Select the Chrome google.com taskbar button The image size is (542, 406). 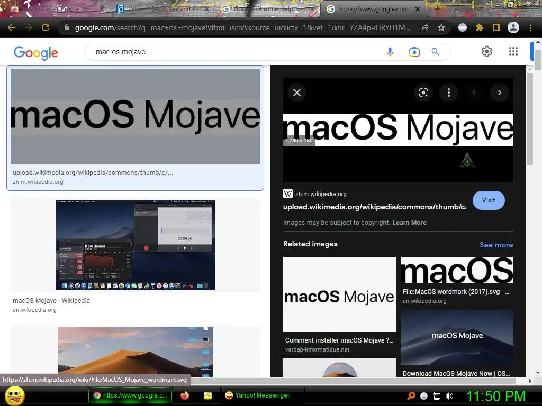(130, 395)
